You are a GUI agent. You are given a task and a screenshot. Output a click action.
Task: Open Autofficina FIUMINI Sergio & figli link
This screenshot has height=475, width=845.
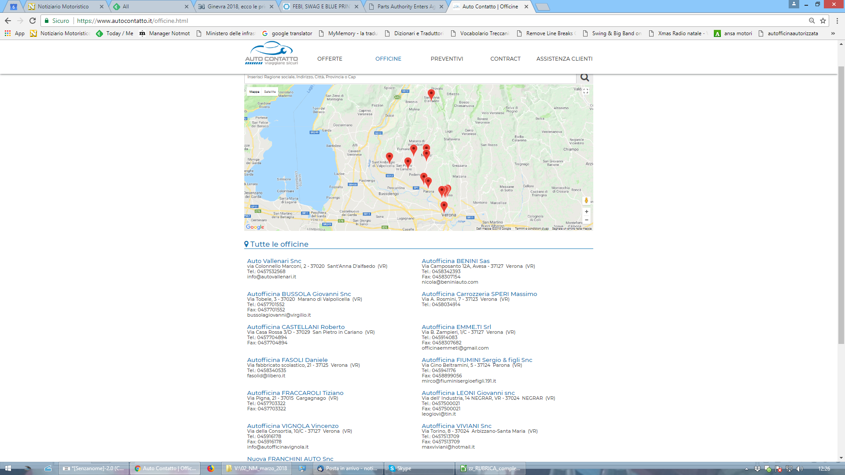[477, 360]
